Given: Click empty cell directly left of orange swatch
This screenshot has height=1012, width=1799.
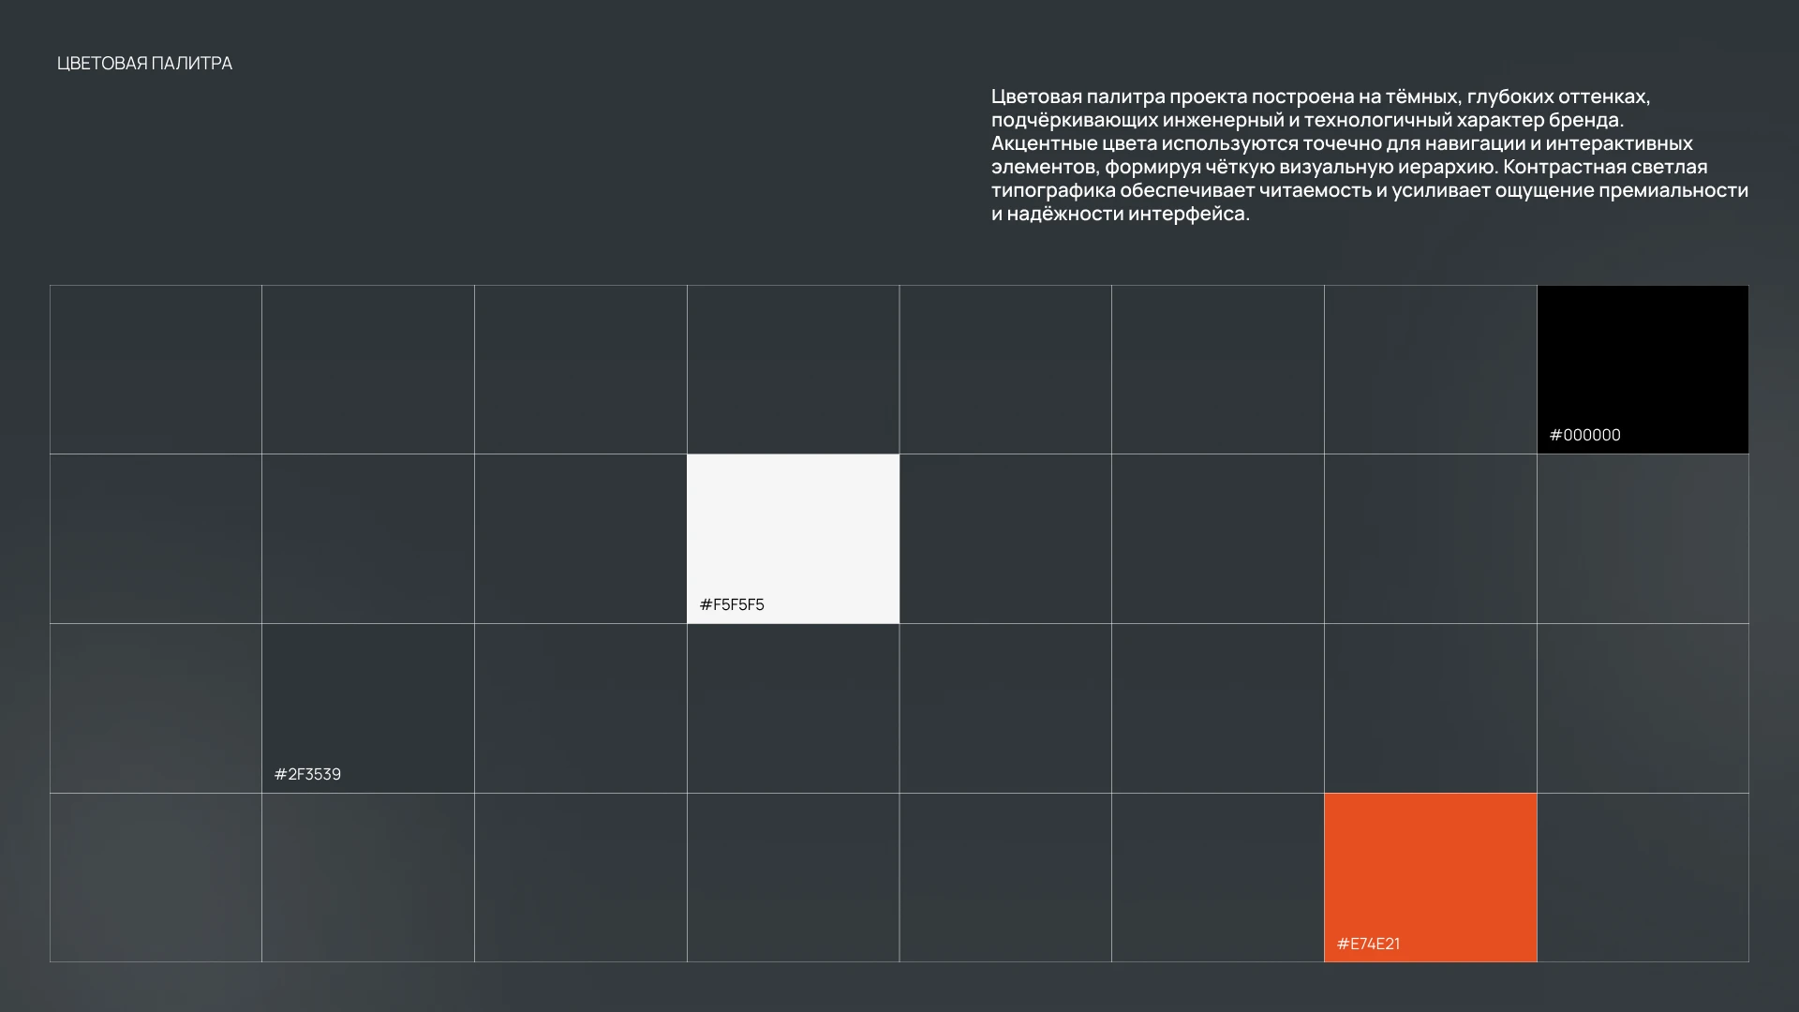Looking at the screenshot, I should point(1217,877).
